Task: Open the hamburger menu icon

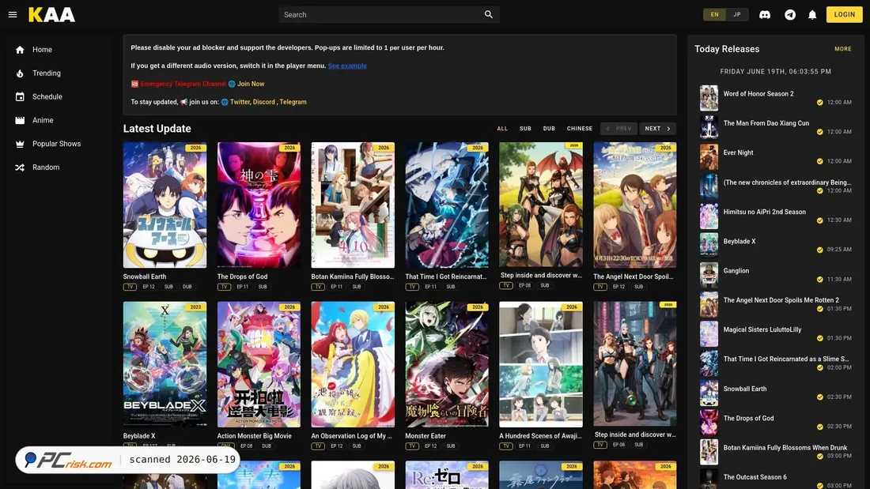Action: [13, 15]
